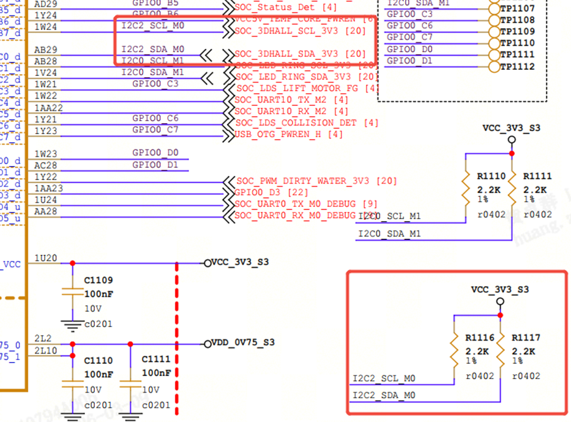Click the SOC_LDS_COLLISION_DET net label
Viewport: 571px width, 422px height.
[x=307, y=123]
